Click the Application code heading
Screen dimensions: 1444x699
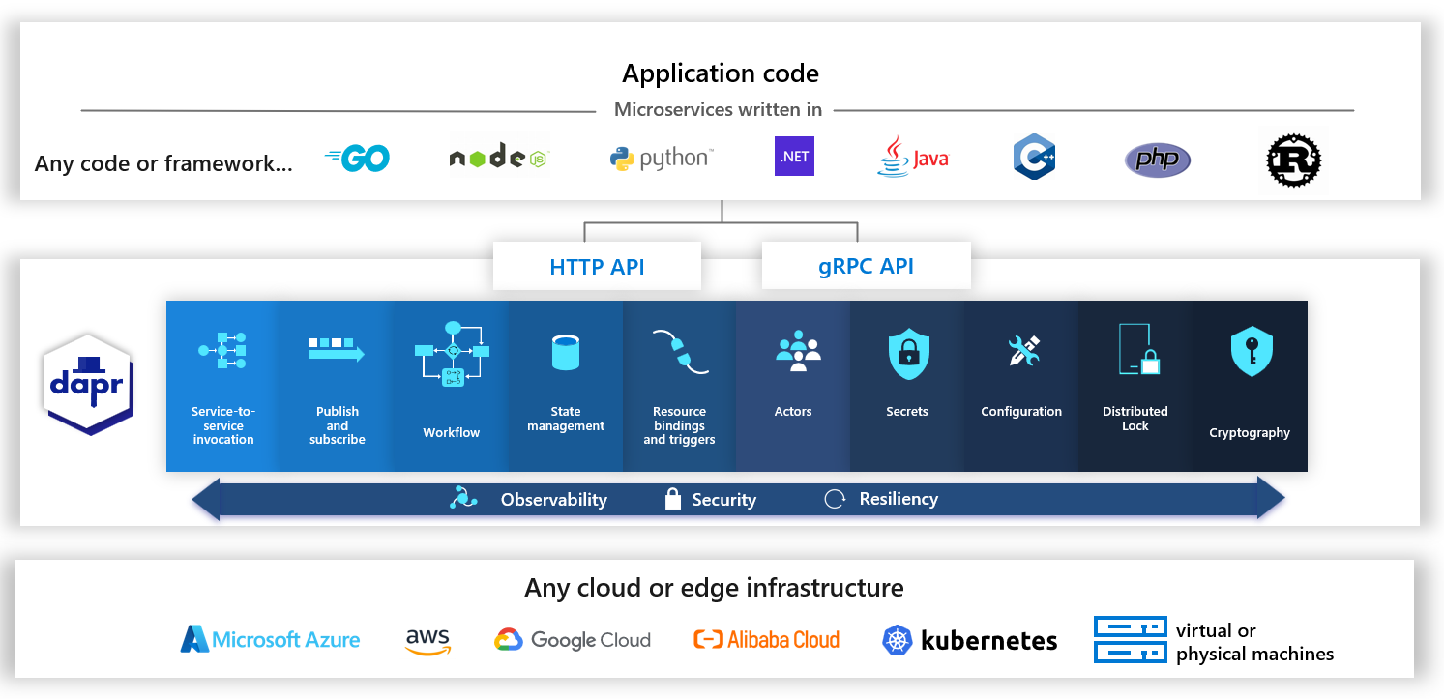pos(721,73)
